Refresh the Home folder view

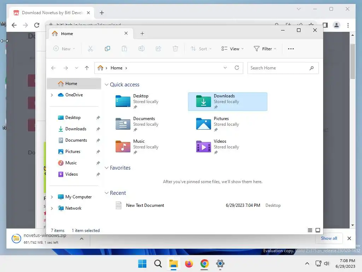pyautogui.click(x=237, y=68)
